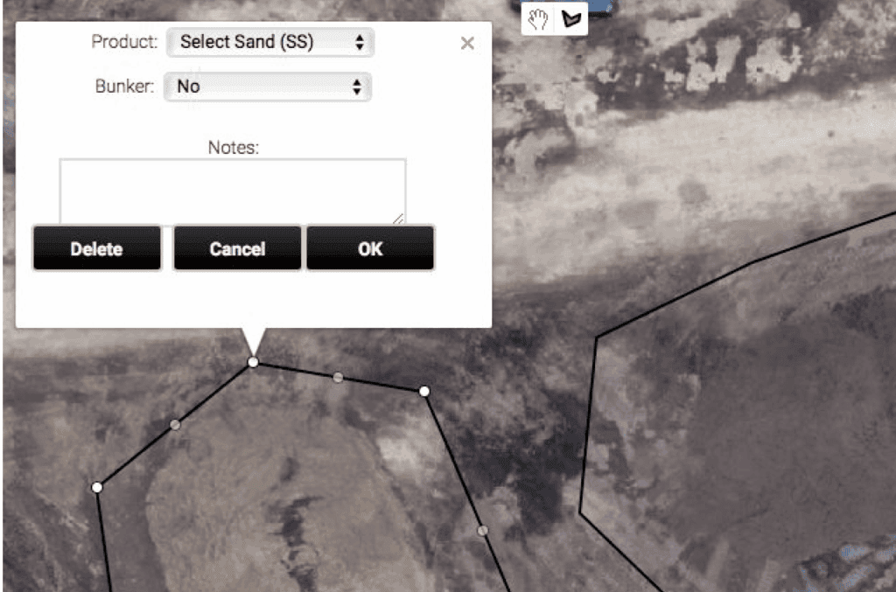
Task: Click the gray midpoint handle on the upper-left edge
Action: (175, 424)
